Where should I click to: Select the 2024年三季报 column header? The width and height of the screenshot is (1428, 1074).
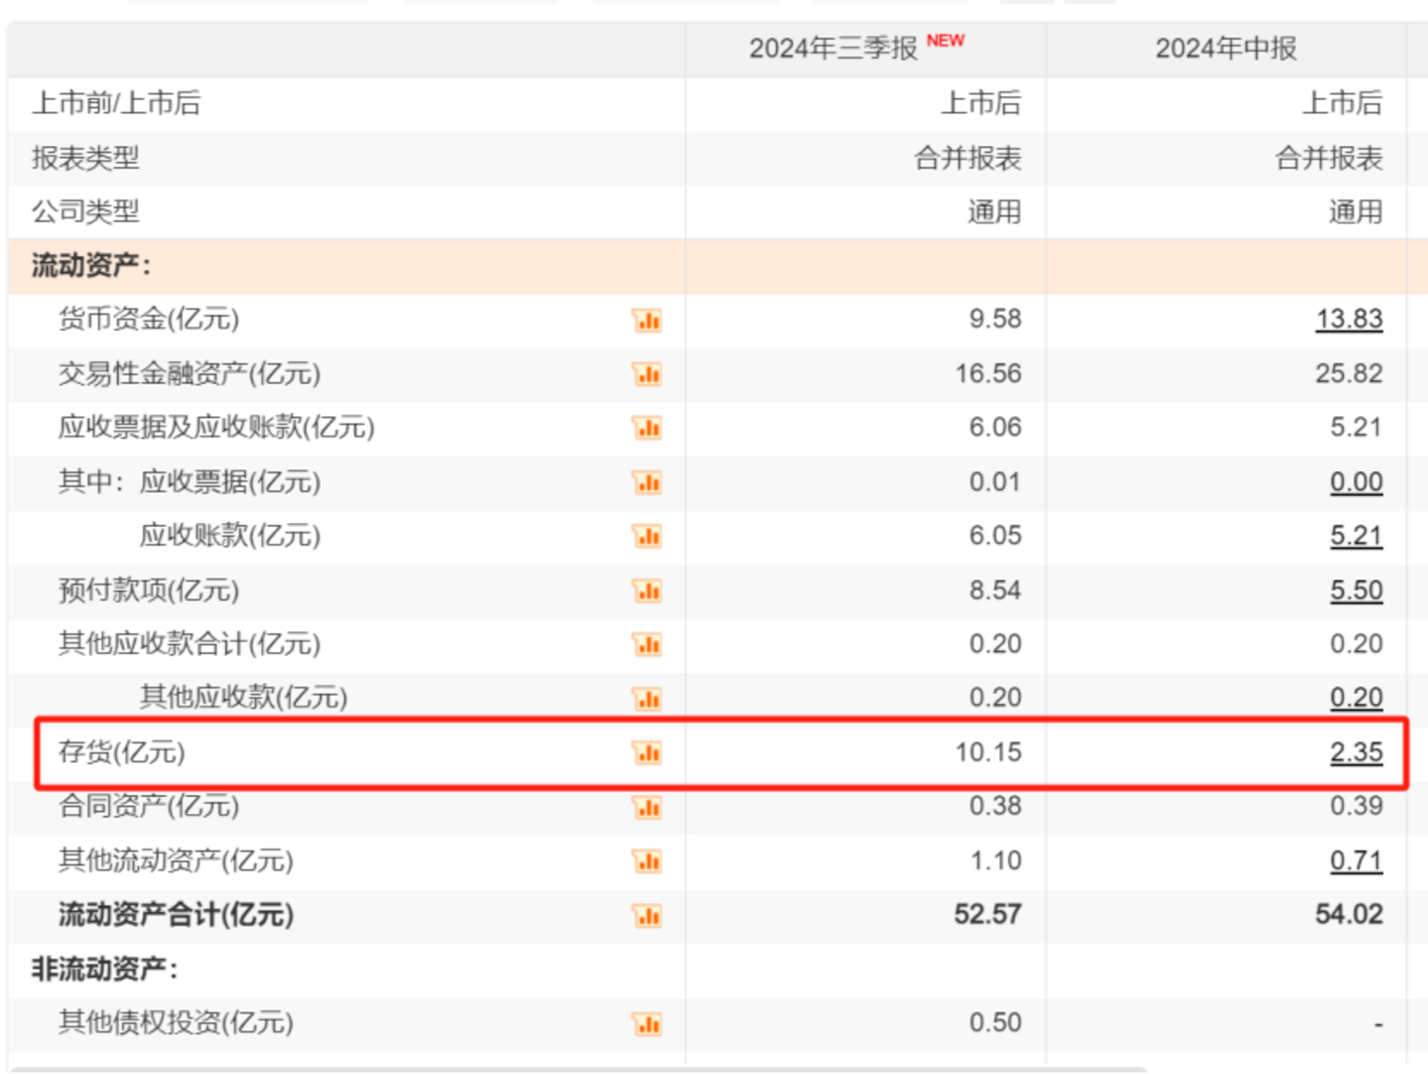pyautogui.click(x=833, y=49)
